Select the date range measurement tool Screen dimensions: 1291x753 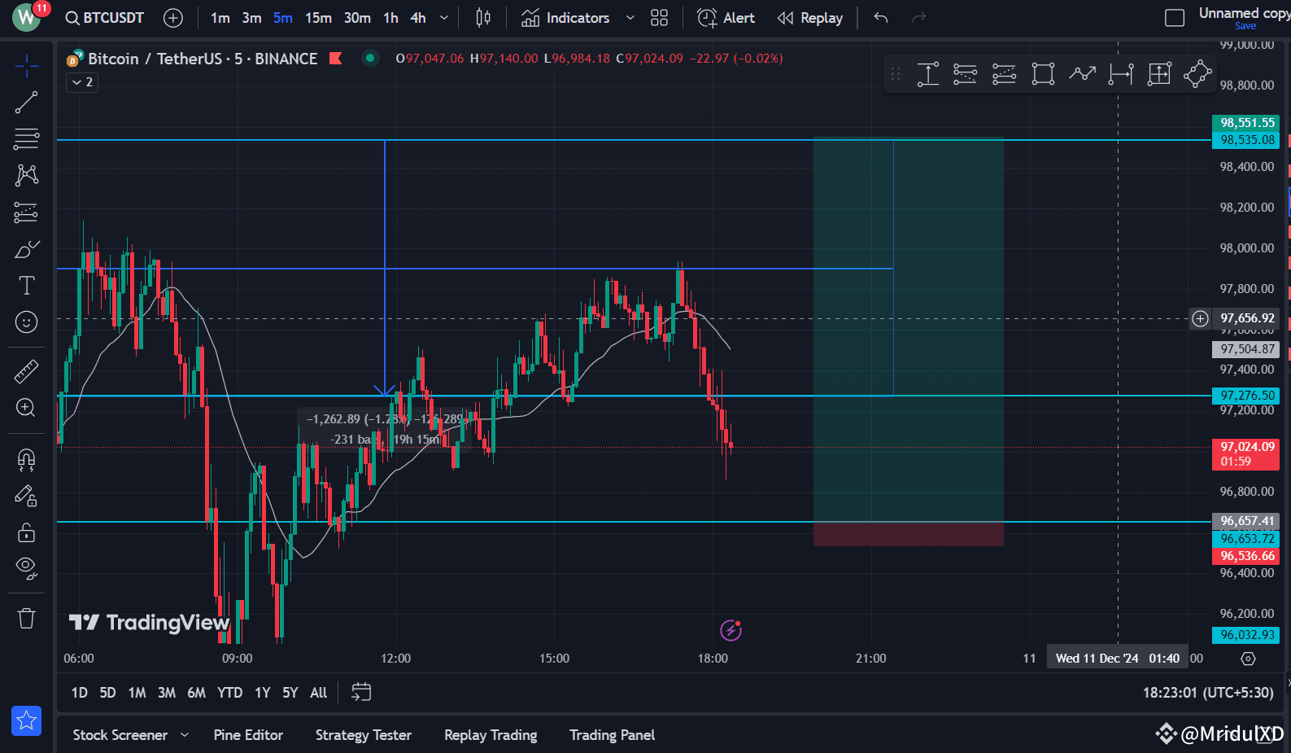tap(1121, 74)
